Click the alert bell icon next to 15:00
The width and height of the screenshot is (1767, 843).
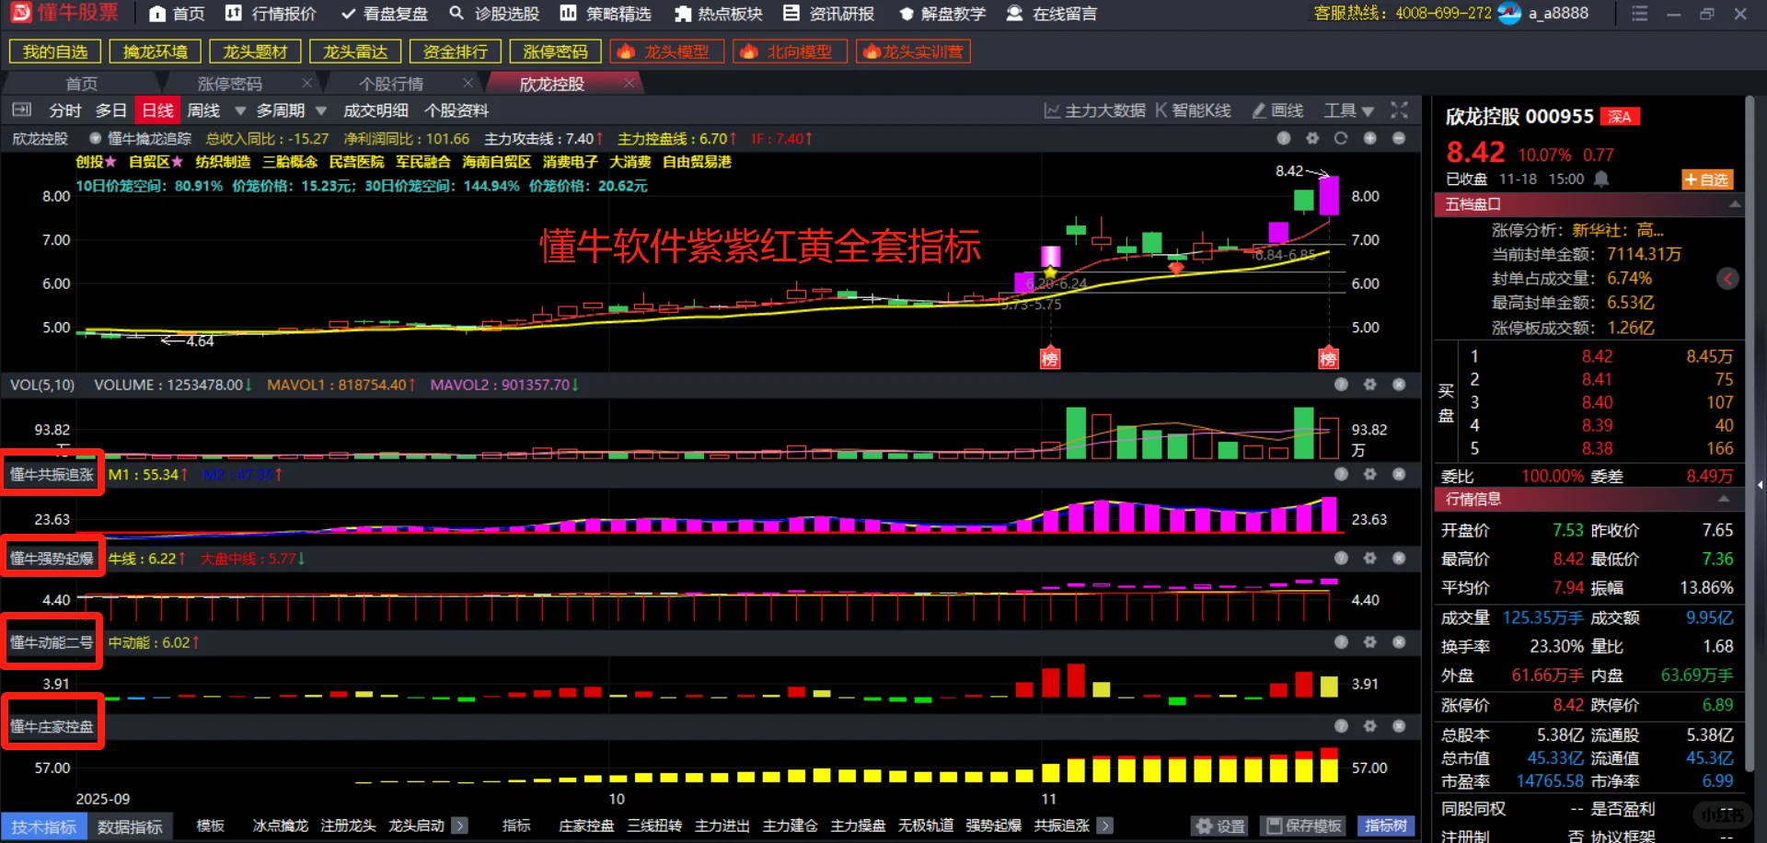[1601, 179]
